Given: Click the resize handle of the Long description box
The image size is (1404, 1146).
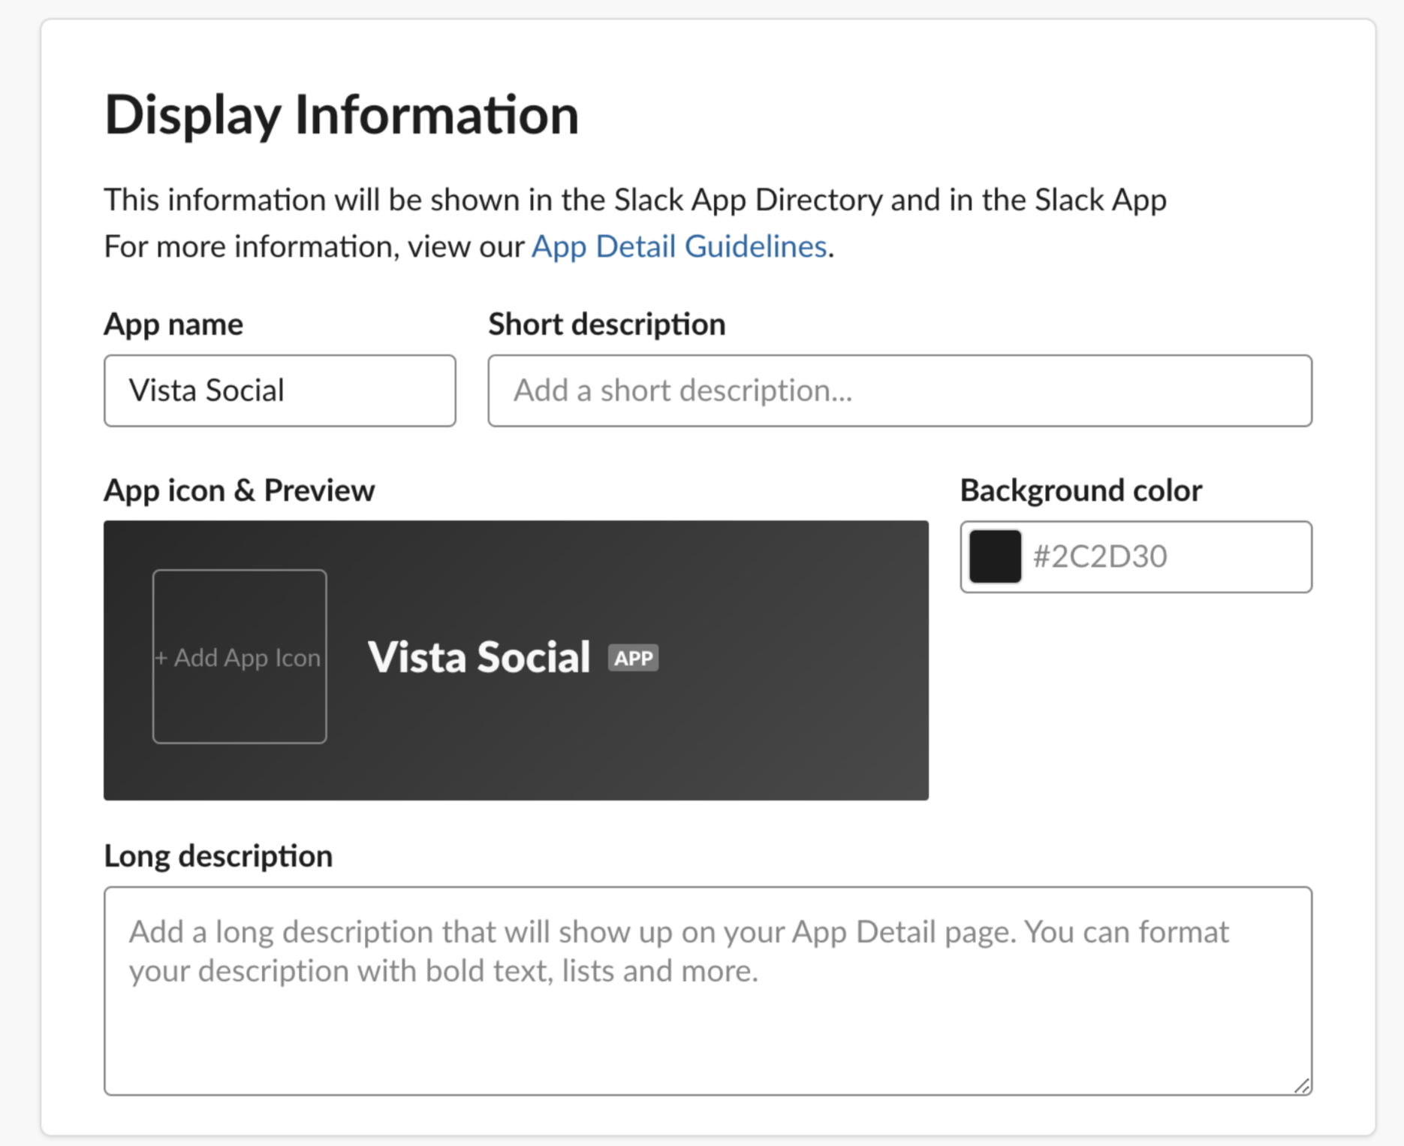Looking at the screenshot, I should point(1301,1085).
